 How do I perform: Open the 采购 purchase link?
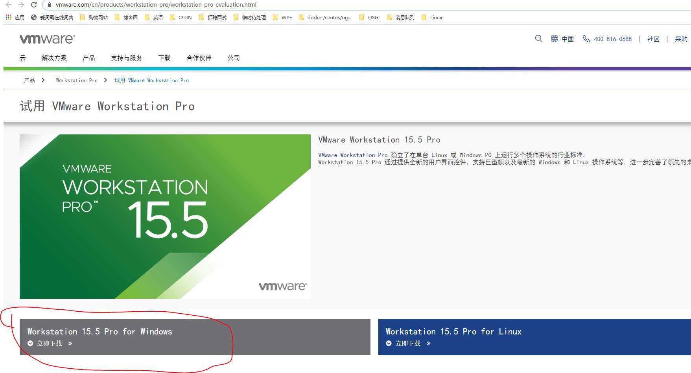681,39
